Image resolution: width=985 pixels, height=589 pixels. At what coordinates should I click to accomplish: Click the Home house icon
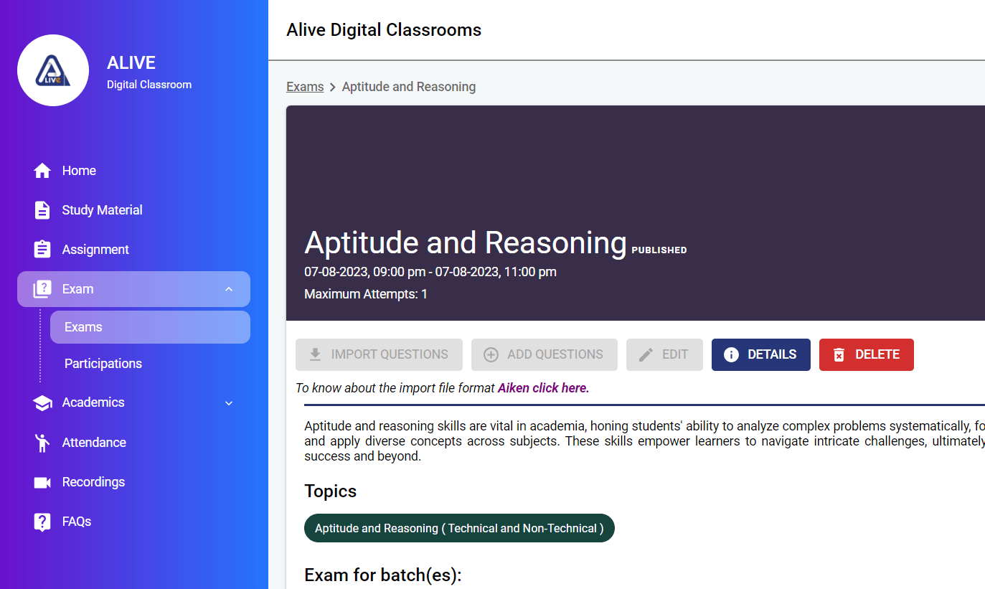(42, 171)
